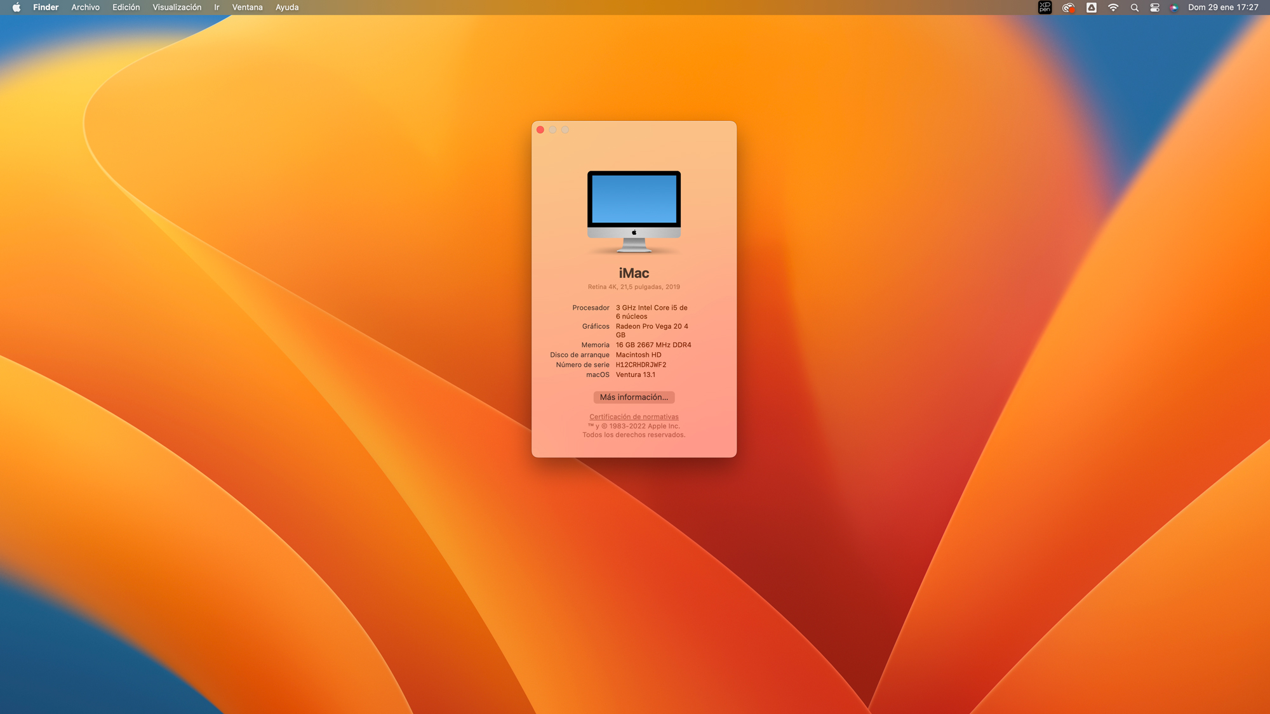Open the Edición menu

click(x=126, y=8)
